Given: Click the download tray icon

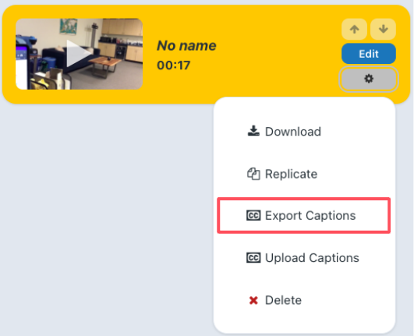Looking at the screenshot, I should pos(253,131).
